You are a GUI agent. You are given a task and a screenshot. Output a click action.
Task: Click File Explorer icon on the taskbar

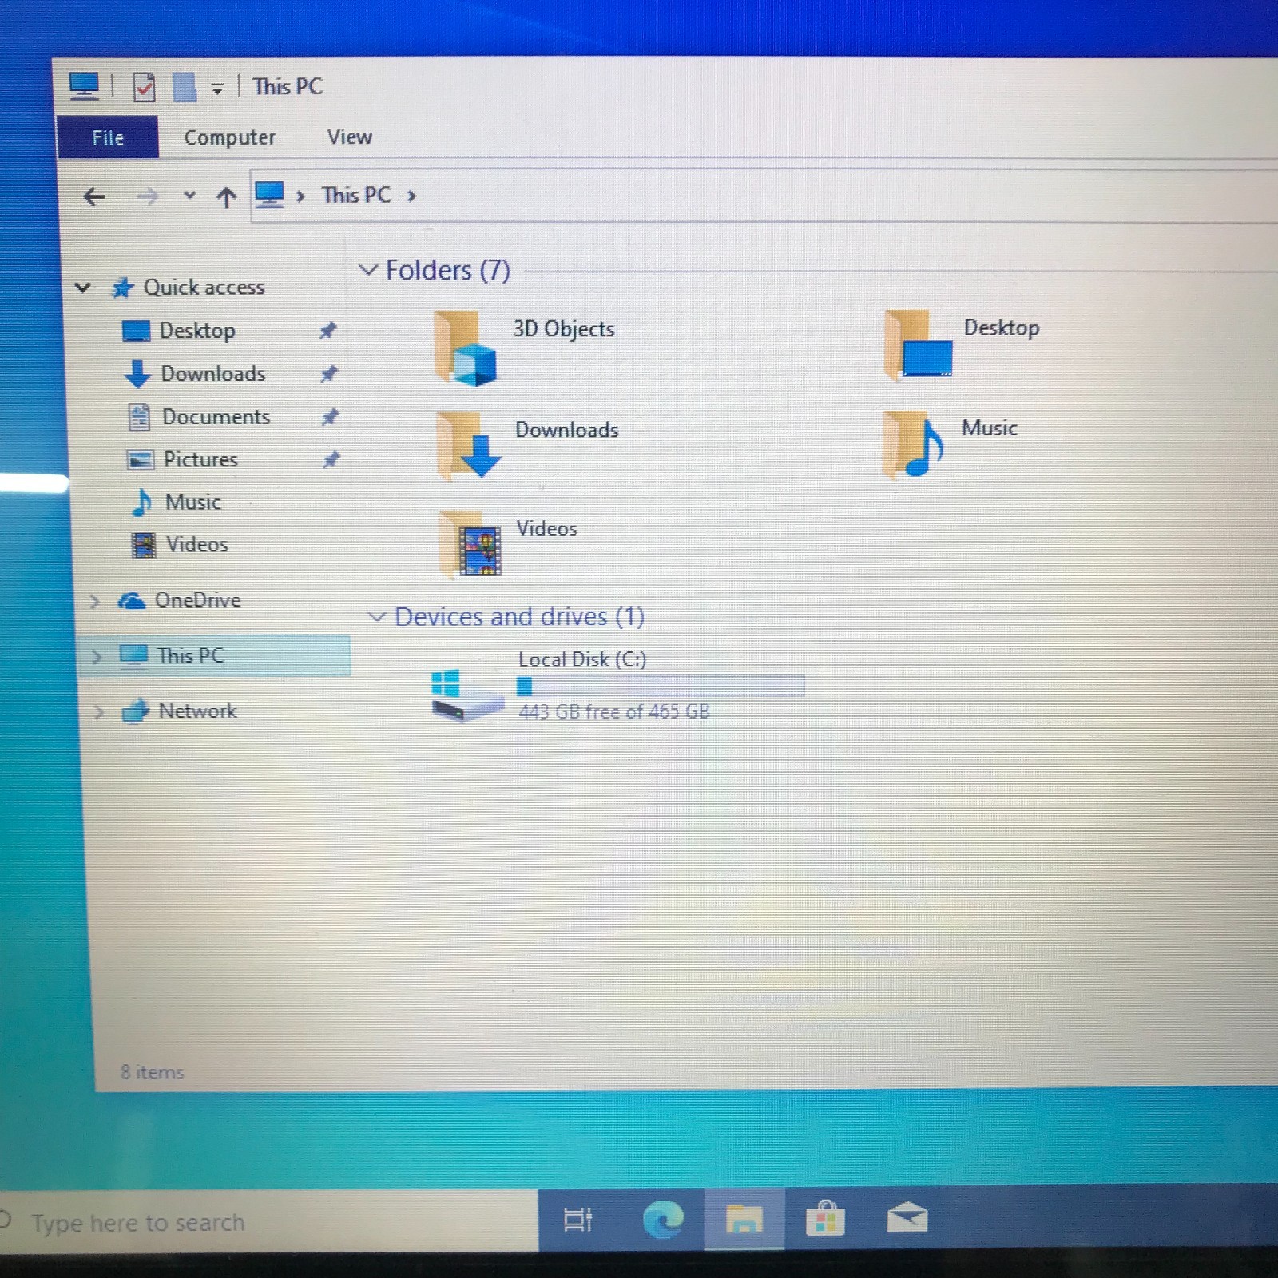[x=744, y=1219]
